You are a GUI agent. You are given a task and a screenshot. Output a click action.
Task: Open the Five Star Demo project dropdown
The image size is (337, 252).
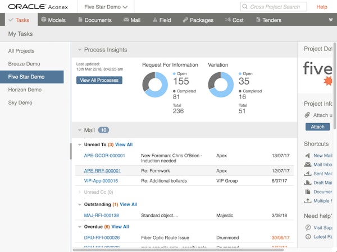click(106, 7)
